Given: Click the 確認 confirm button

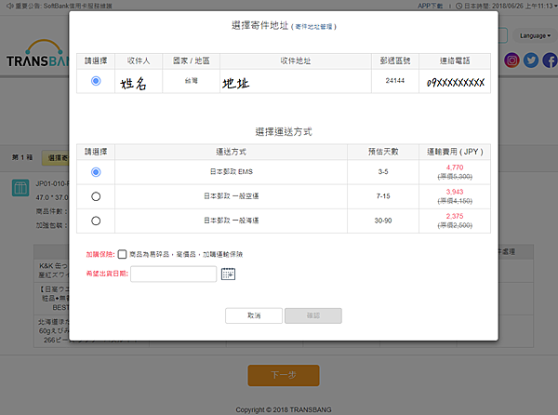Looking at the screenshot, I should 313,315.
